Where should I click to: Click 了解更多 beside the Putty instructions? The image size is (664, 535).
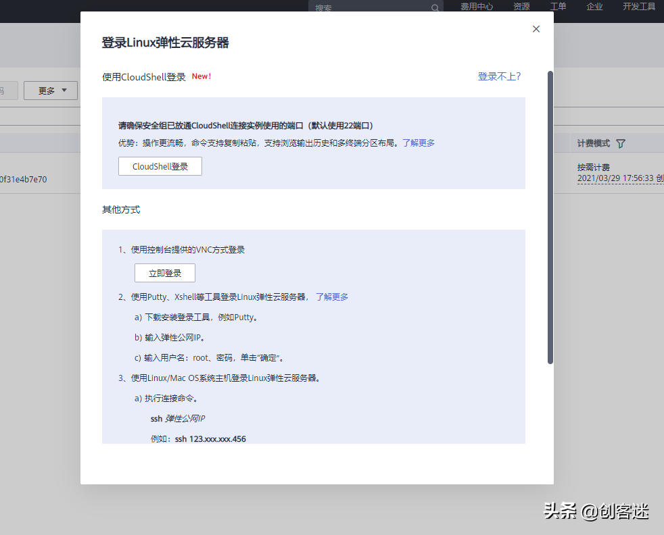click(332, 297)
